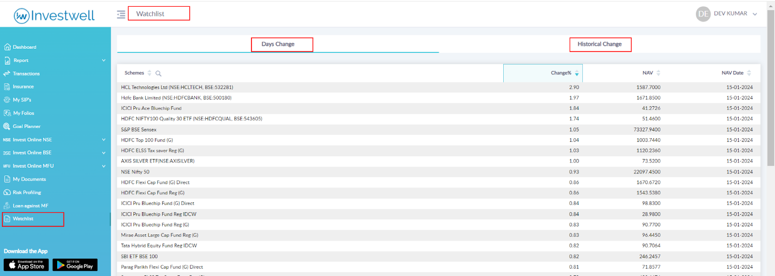
Task: Click the Watchlist sidebar icon
Action: click(7, 219)
